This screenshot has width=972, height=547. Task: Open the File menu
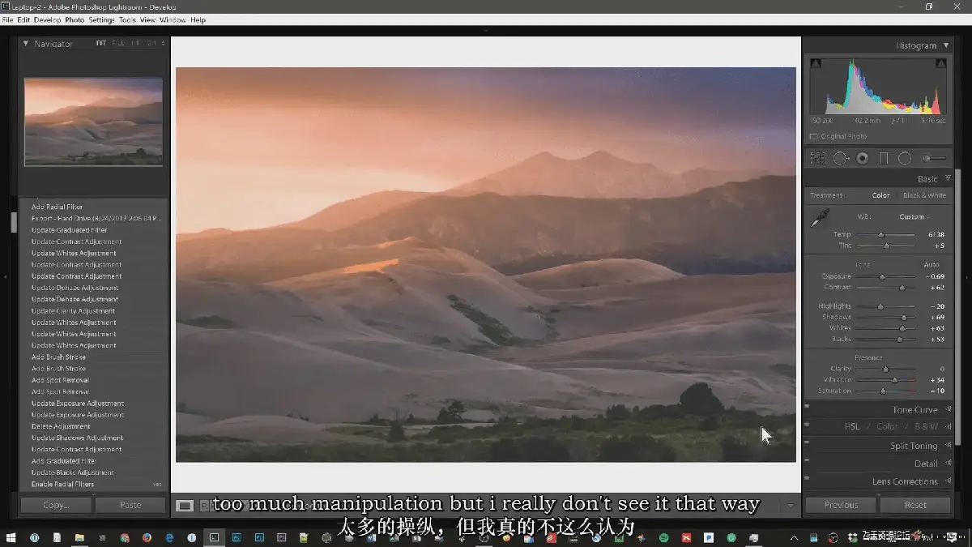point(7,19)
